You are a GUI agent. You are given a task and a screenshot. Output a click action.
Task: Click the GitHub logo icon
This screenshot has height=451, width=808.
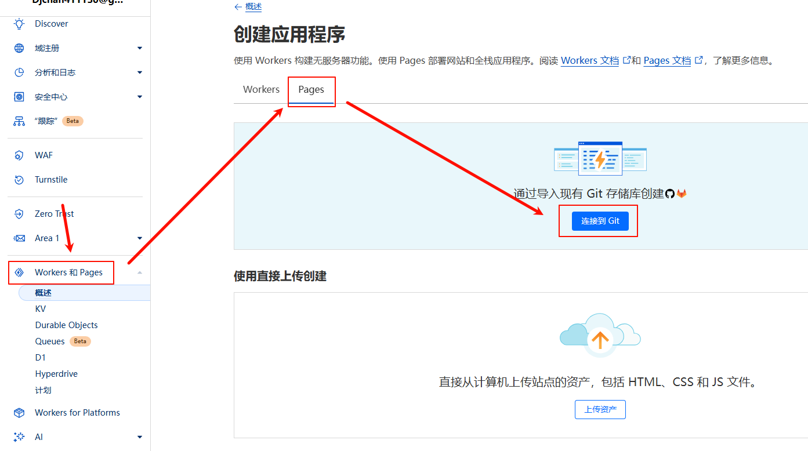670,194
